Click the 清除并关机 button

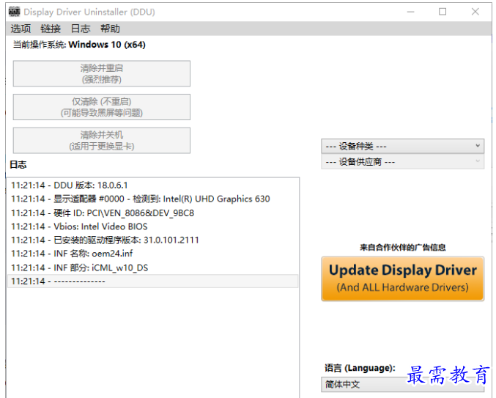click(102, 141)
